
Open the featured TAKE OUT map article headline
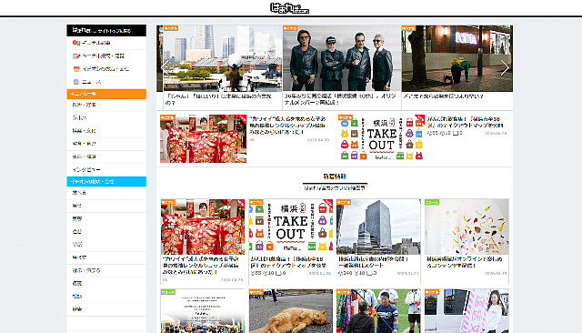(465, 122)
